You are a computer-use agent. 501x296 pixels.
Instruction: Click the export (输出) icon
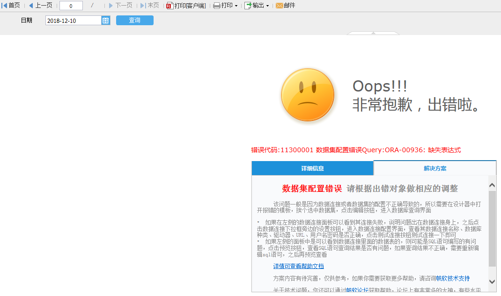tap(248, 6)
